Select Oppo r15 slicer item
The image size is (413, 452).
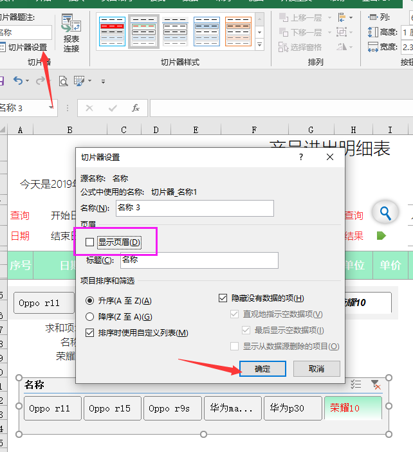tap(113, 408)
